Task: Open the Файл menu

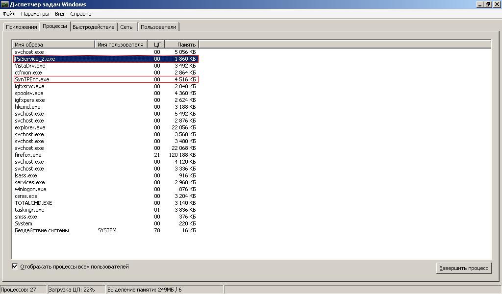Action: click(9, 14)
